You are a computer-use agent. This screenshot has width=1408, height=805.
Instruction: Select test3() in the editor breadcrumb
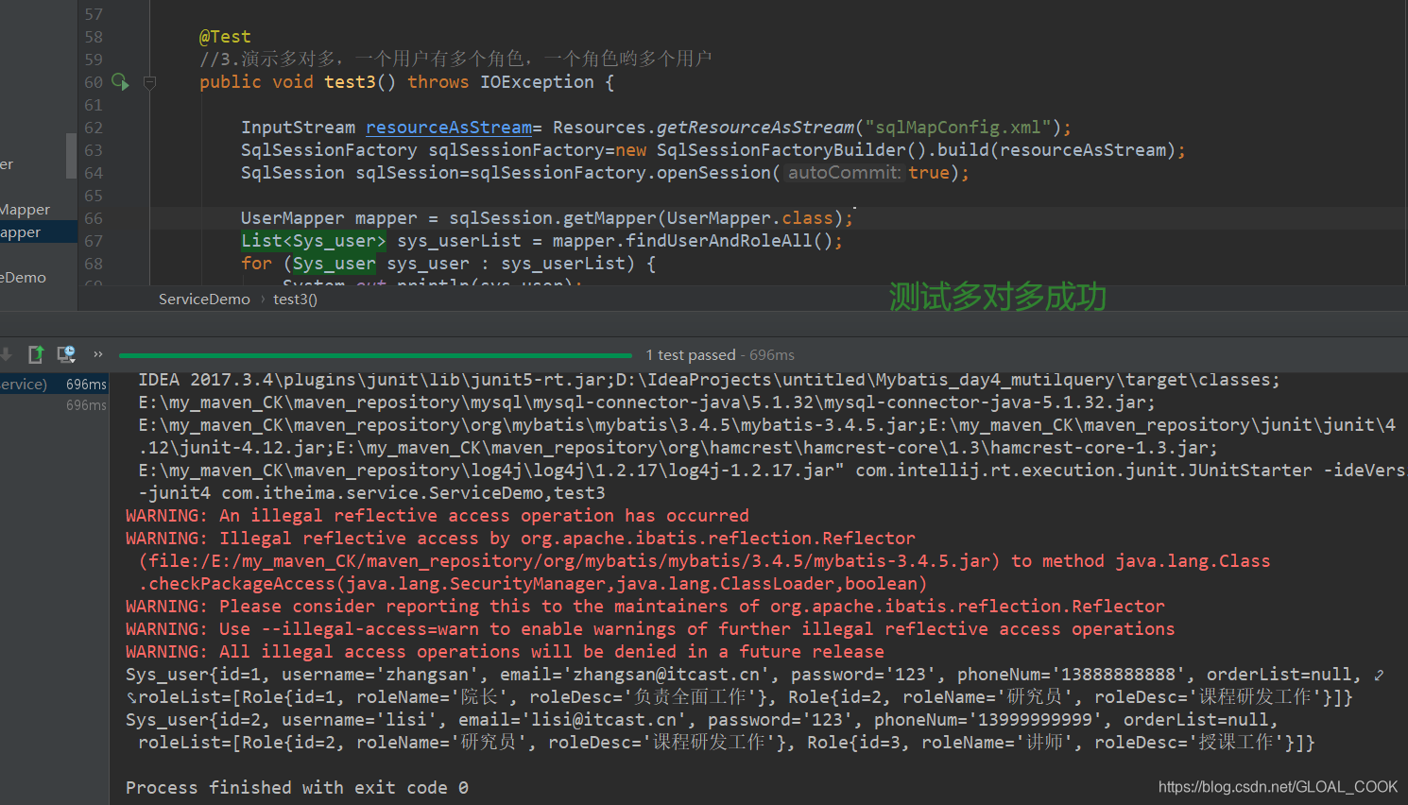[295, 300]
